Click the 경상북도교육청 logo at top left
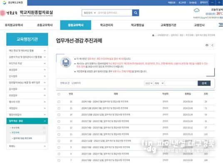 [13, 2]
